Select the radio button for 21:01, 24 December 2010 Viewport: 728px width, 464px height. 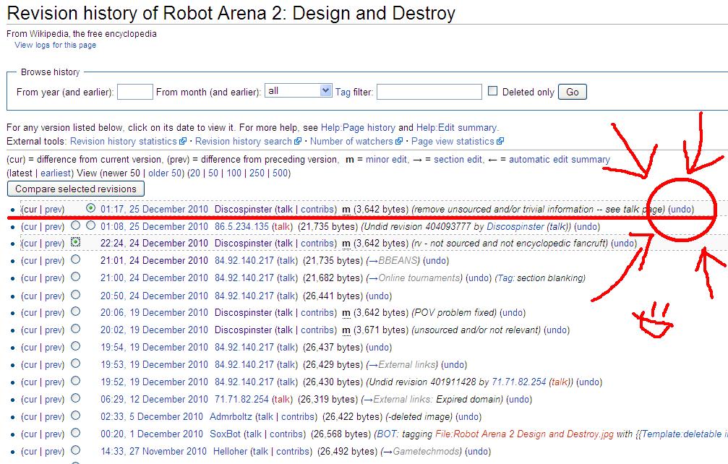pos(76,259)
